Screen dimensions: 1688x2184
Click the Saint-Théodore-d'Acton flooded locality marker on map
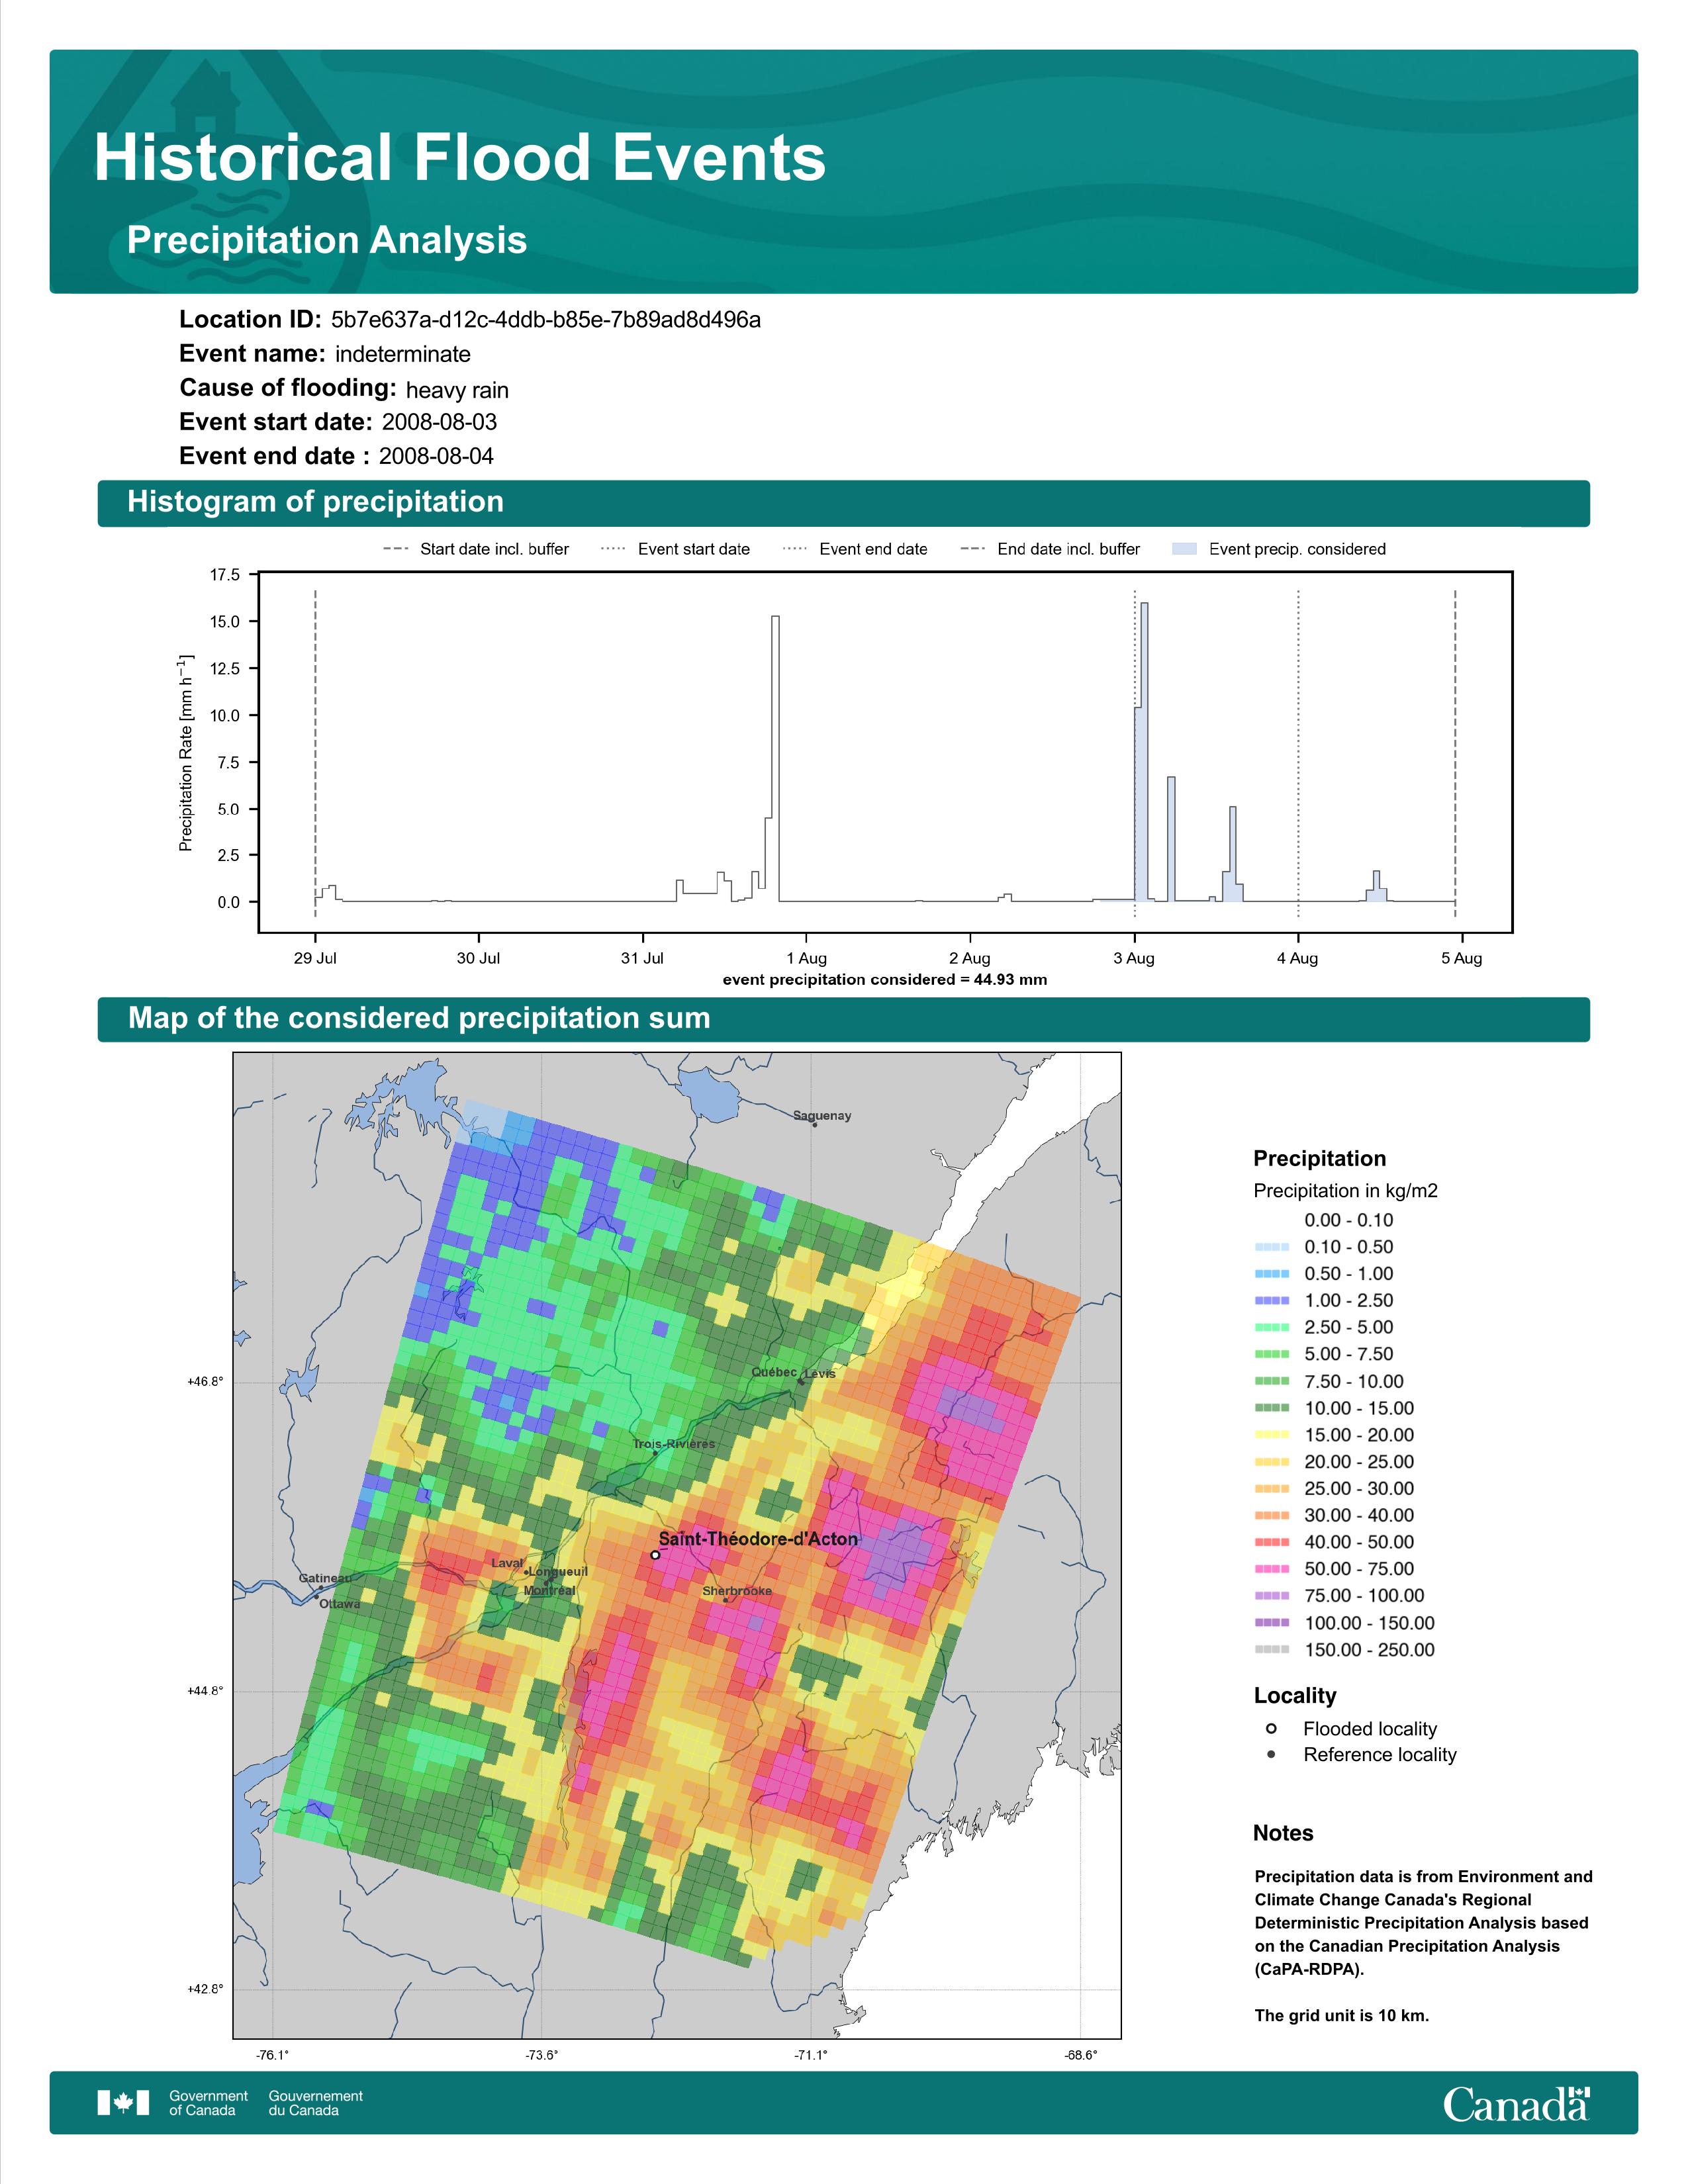[655, 1555]
